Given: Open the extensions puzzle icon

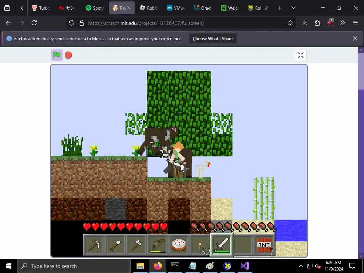Looking at the screenshot, I should [x=317, y=23].
